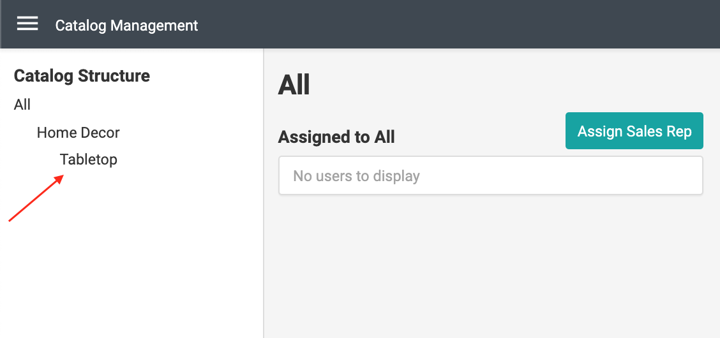Image resolution: width=720 pixels, height=338 pixels.
Task: Click blank space right of Assigned to All
Action: [479, 136]
